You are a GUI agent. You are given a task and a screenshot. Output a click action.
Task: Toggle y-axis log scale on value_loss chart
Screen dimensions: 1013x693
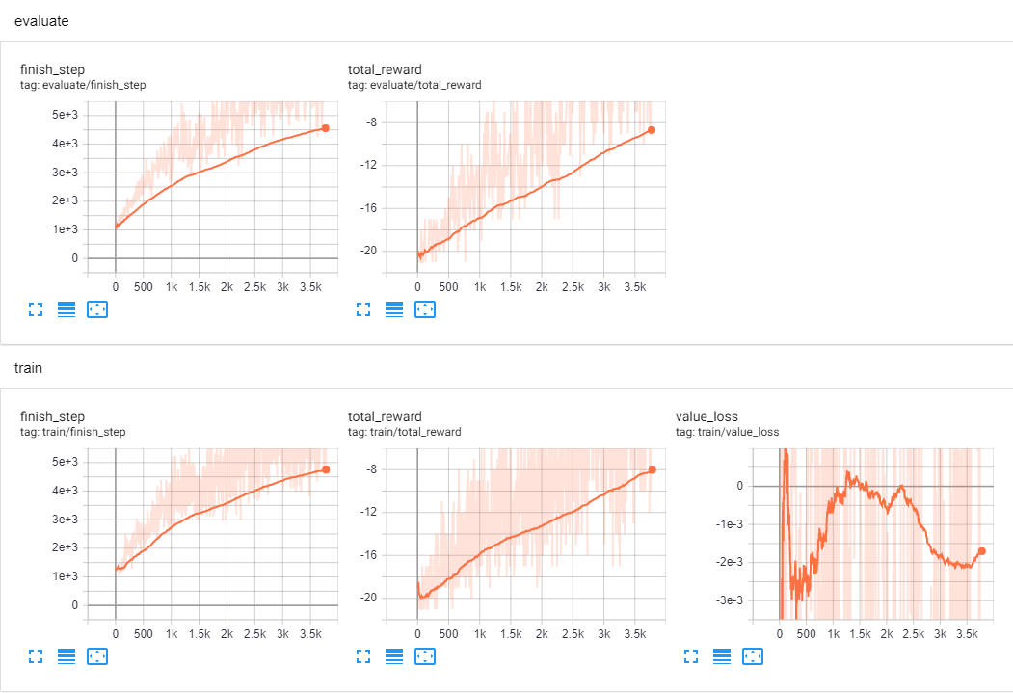[722, 656]
